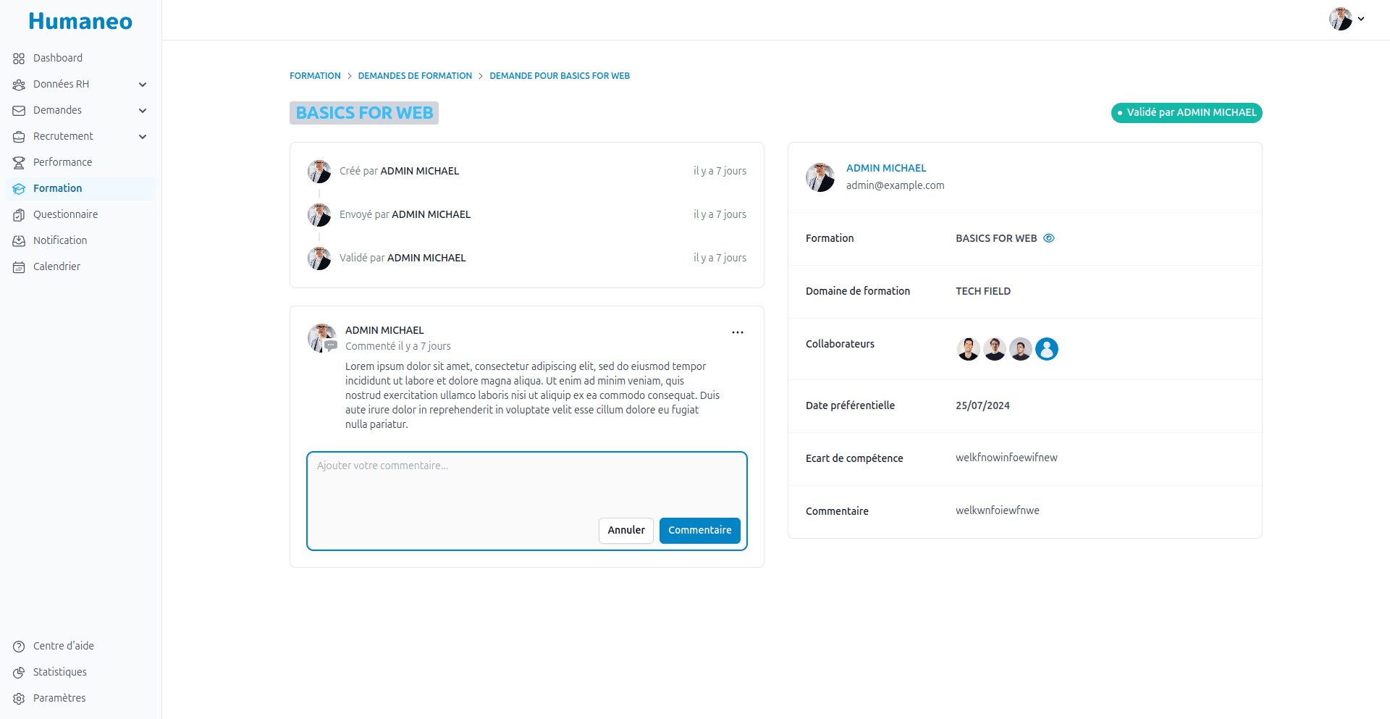Click the Centre d'aide question mark icon
The width and height of the screenshot is (1390, 719).
click(x=19, y=647)
